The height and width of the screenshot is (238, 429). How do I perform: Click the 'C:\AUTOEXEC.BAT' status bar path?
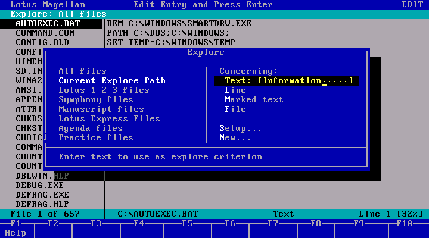[157, 214]
